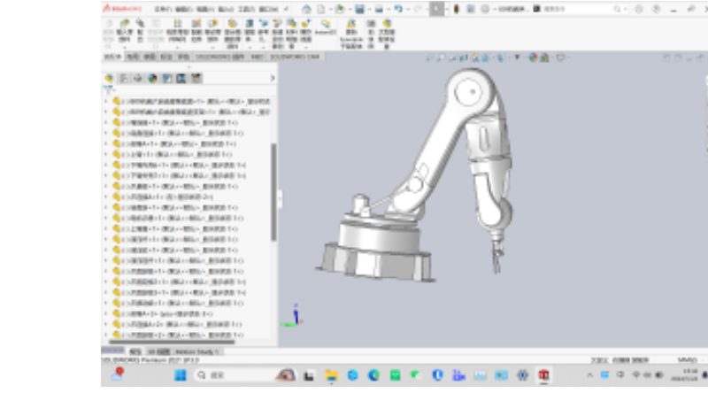Click the Windows Start button
The image size is (708, 401).
[181, 375]
